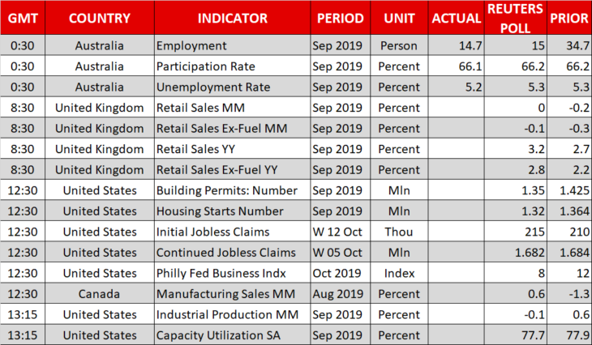Select the COUNTRY column header
The height and width of the screenshot is (345, 592).
100,18
